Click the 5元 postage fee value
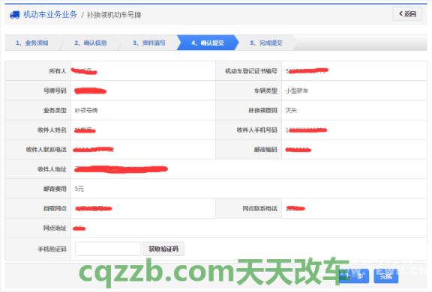 tap(79, 189)
